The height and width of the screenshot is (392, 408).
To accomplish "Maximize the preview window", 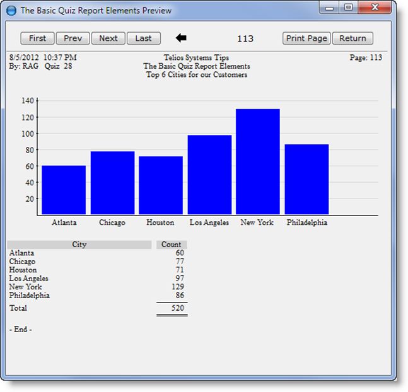I will click(348, 8).
